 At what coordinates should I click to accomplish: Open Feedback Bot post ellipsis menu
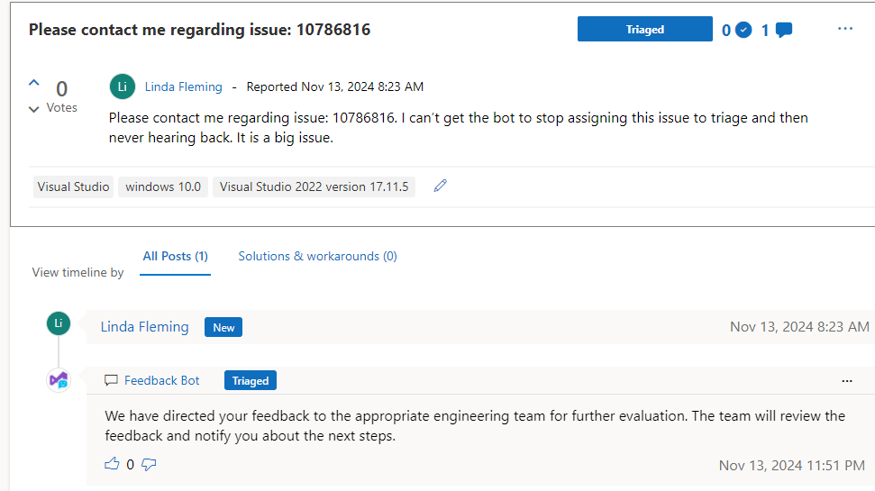tap(847, 381)
